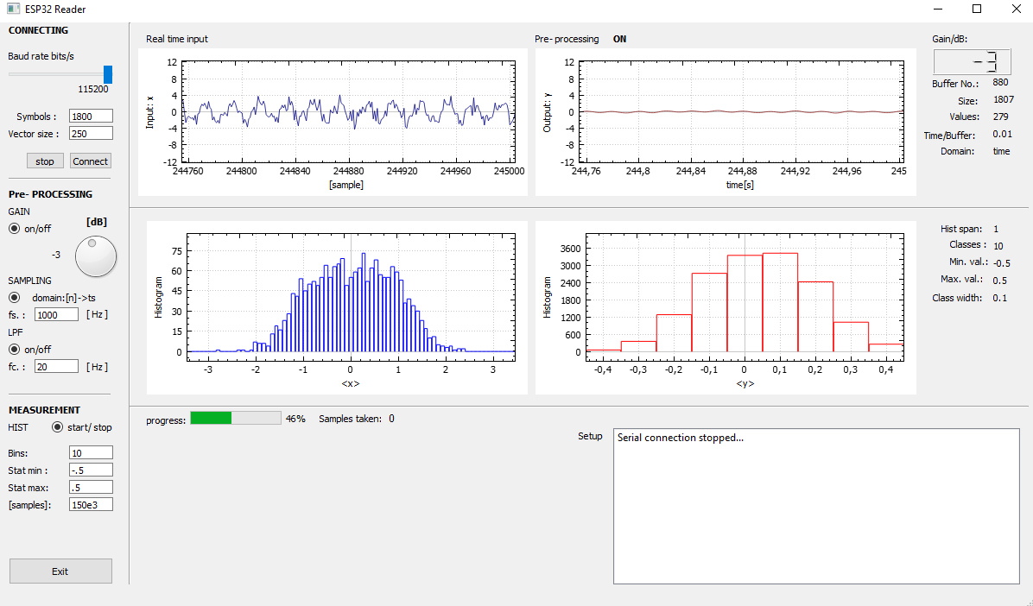
Task: Maximize the ESP32 Reader window
Action: [977, 9]
